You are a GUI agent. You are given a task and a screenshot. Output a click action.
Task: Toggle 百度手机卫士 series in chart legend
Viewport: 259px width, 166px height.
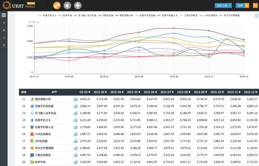(x=47, y=15)
